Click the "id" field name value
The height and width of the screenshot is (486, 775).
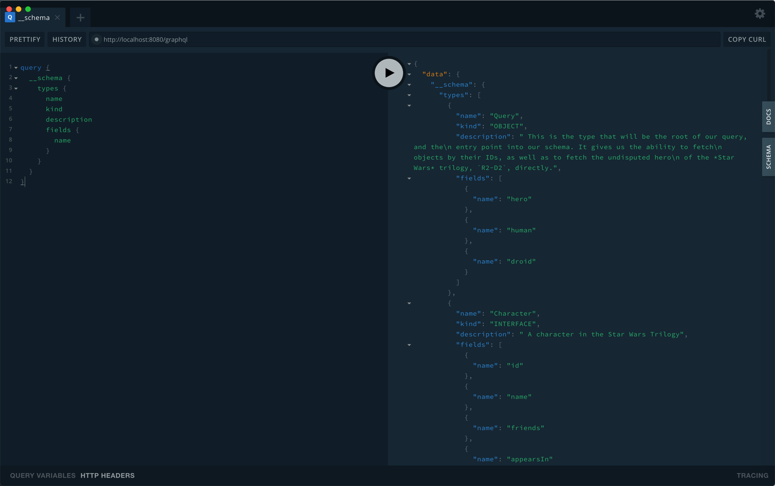(x=515, y=366)
